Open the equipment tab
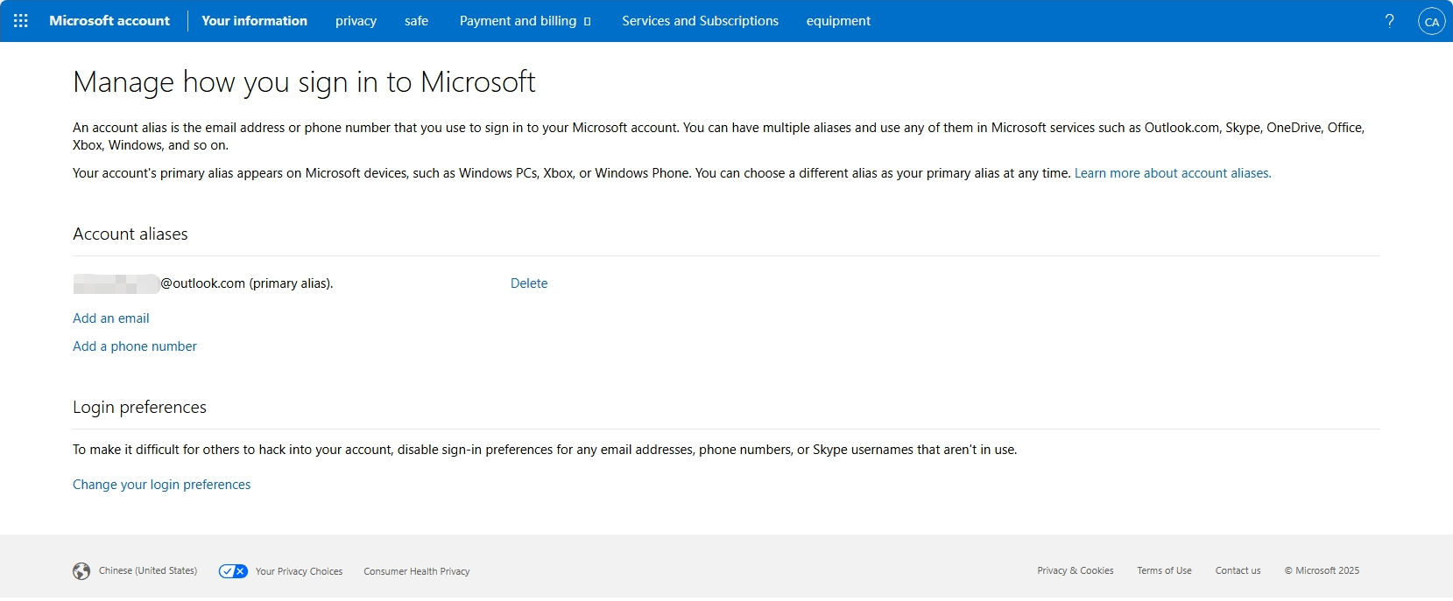 (x=838, y=21)
